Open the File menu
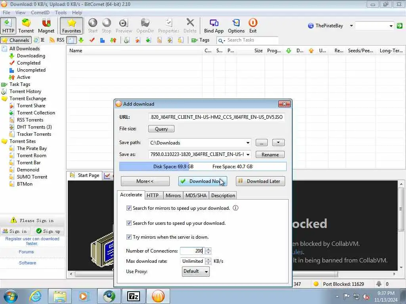406x304 pixels. click(6, 12)
